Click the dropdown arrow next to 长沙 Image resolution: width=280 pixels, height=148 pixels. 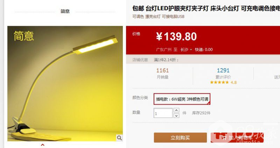click(x=191, y=50)
